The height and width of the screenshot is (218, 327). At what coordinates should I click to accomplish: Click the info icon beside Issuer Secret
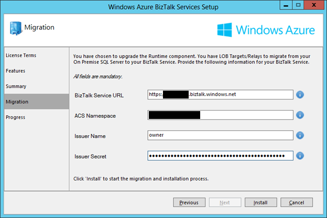pos(300,156)
